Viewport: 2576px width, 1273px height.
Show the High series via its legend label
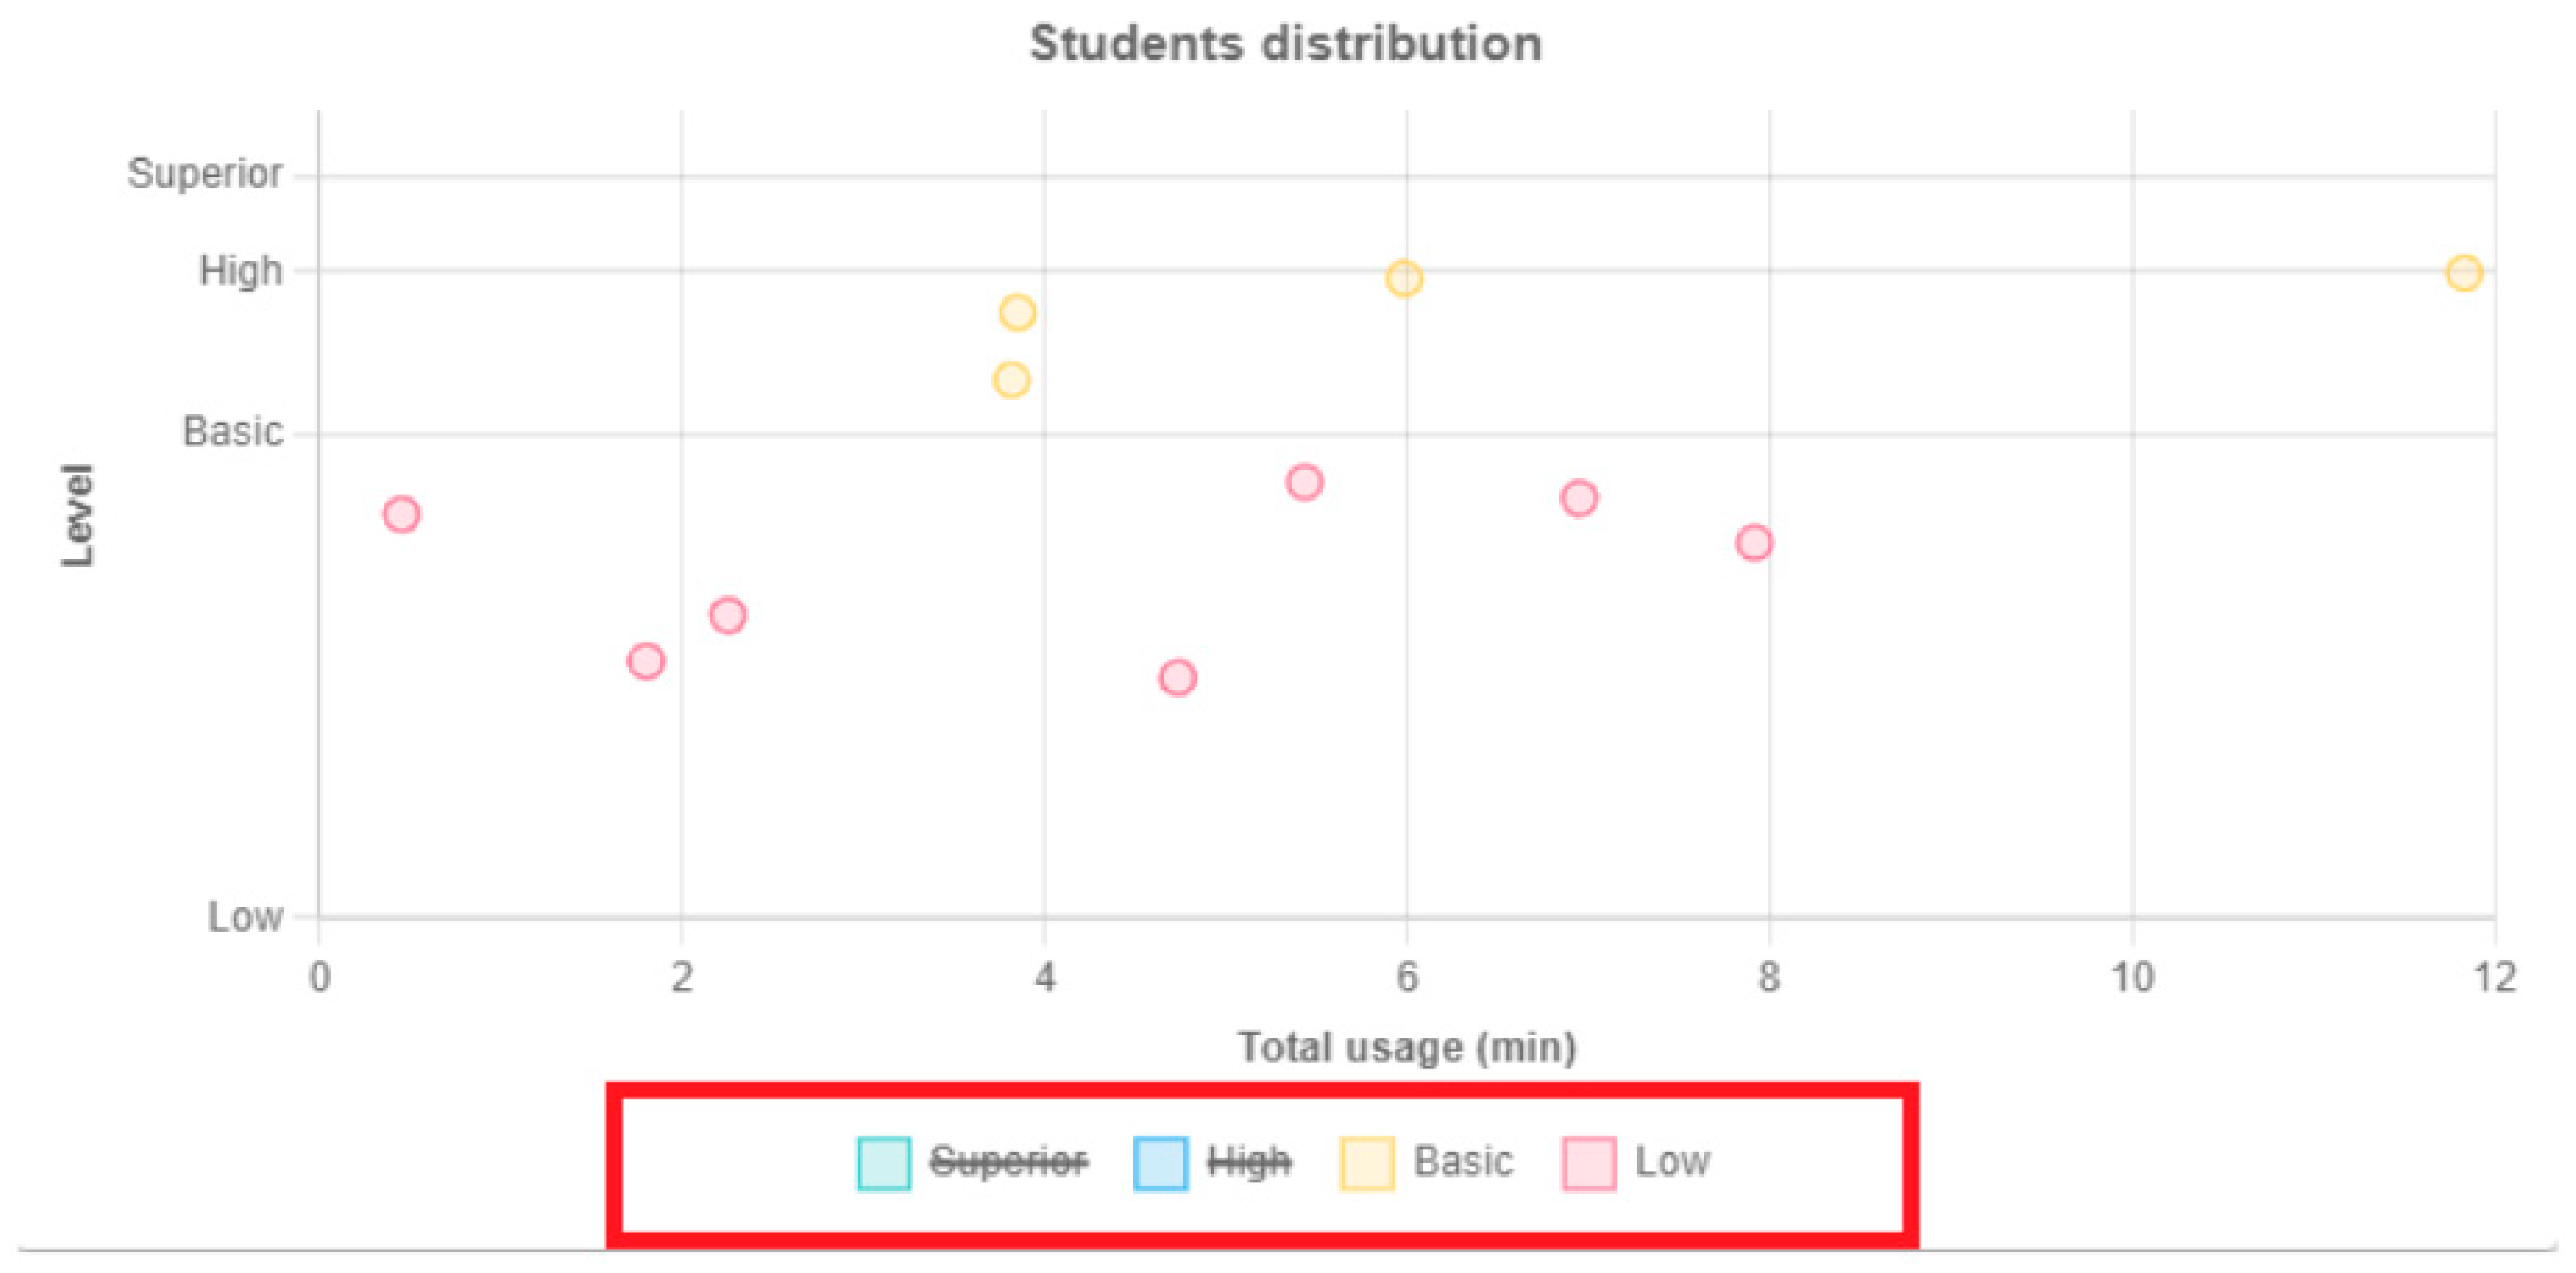(1249, 1162)
